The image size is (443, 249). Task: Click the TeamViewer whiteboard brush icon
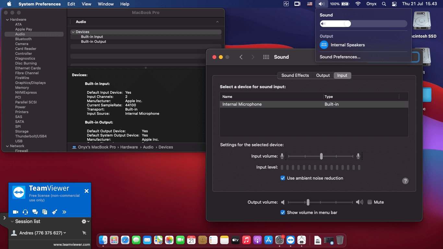pyautogui.click(x=54, y=212)
